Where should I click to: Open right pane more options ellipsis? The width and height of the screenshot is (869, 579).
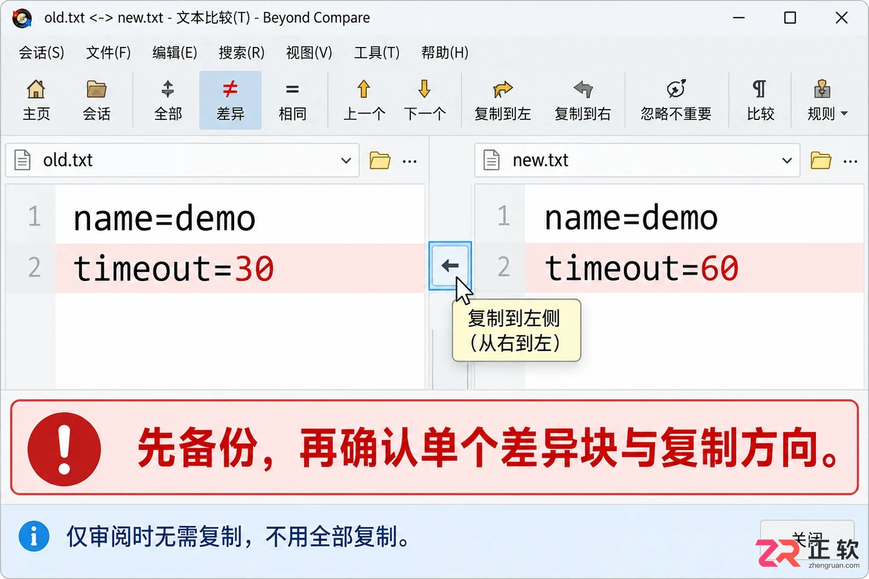tap(850, 161)
